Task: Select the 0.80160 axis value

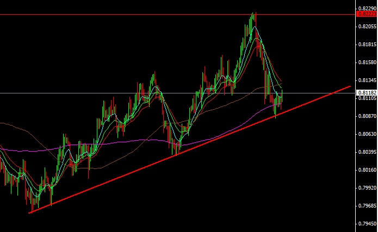Action: [367, 170]
